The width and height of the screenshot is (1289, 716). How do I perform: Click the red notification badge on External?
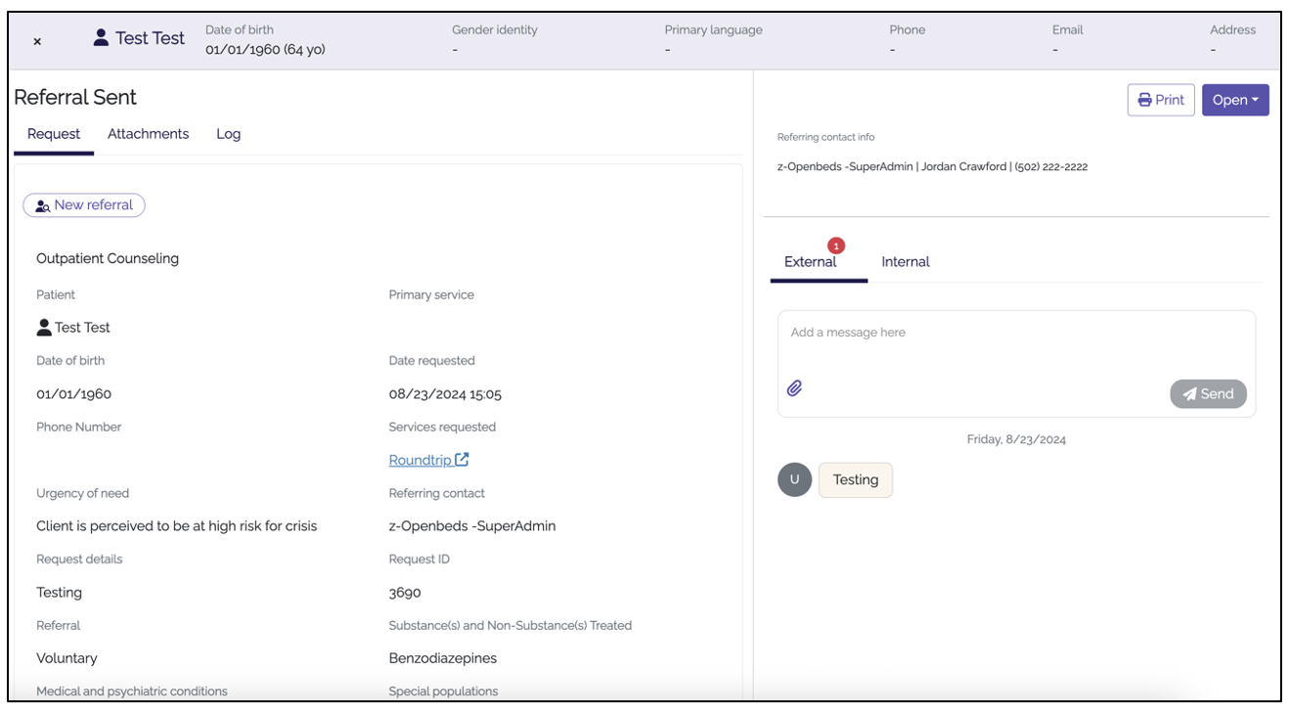pyautogui.click(x=836, y=246)
